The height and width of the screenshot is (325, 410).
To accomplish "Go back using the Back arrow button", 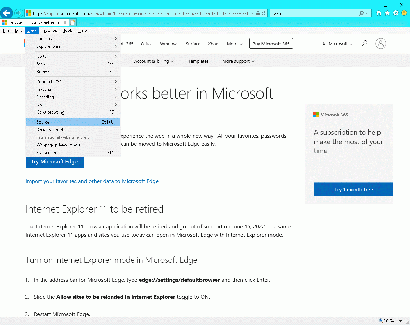I will tap(7, 13).
